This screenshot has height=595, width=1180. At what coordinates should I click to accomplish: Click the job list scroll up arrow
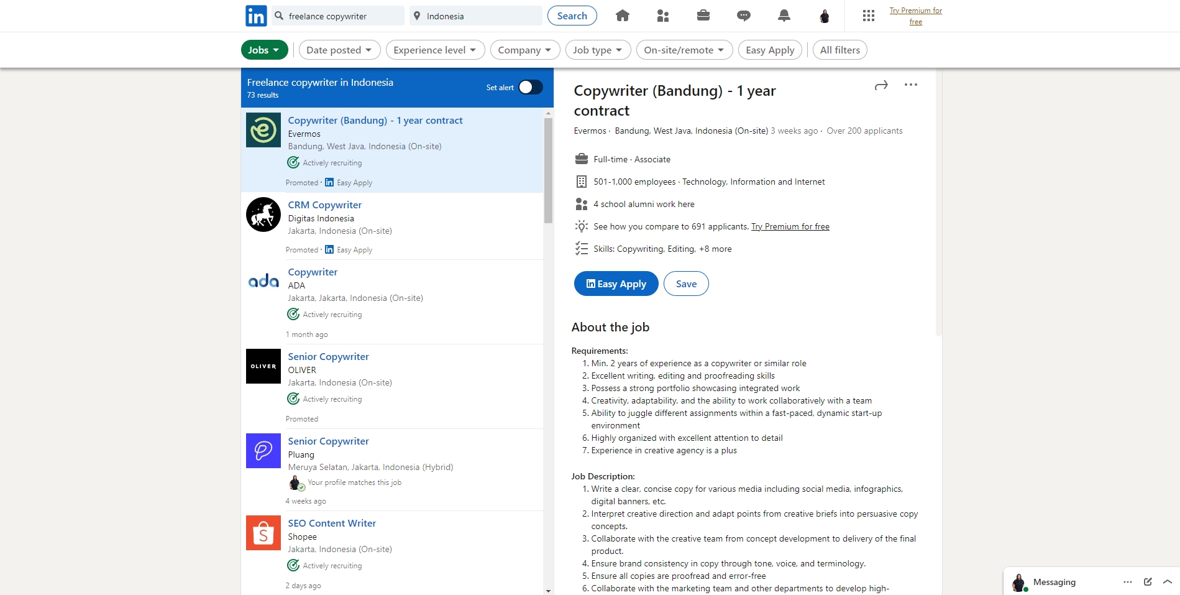click(x=548, y=113)
